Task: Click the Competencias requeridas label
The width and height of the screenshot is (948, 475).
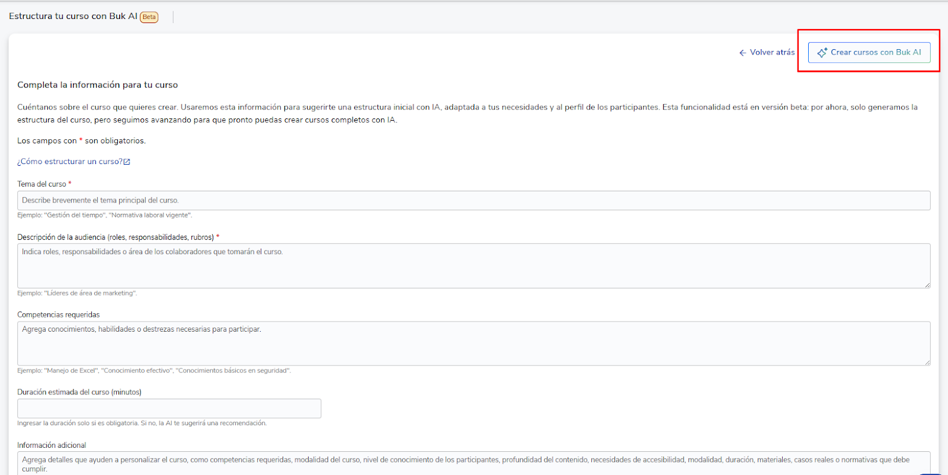Action: [58, 314]
